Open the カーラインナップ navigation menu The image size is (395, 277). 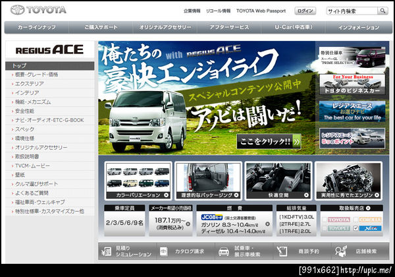(x=37, y=27)
